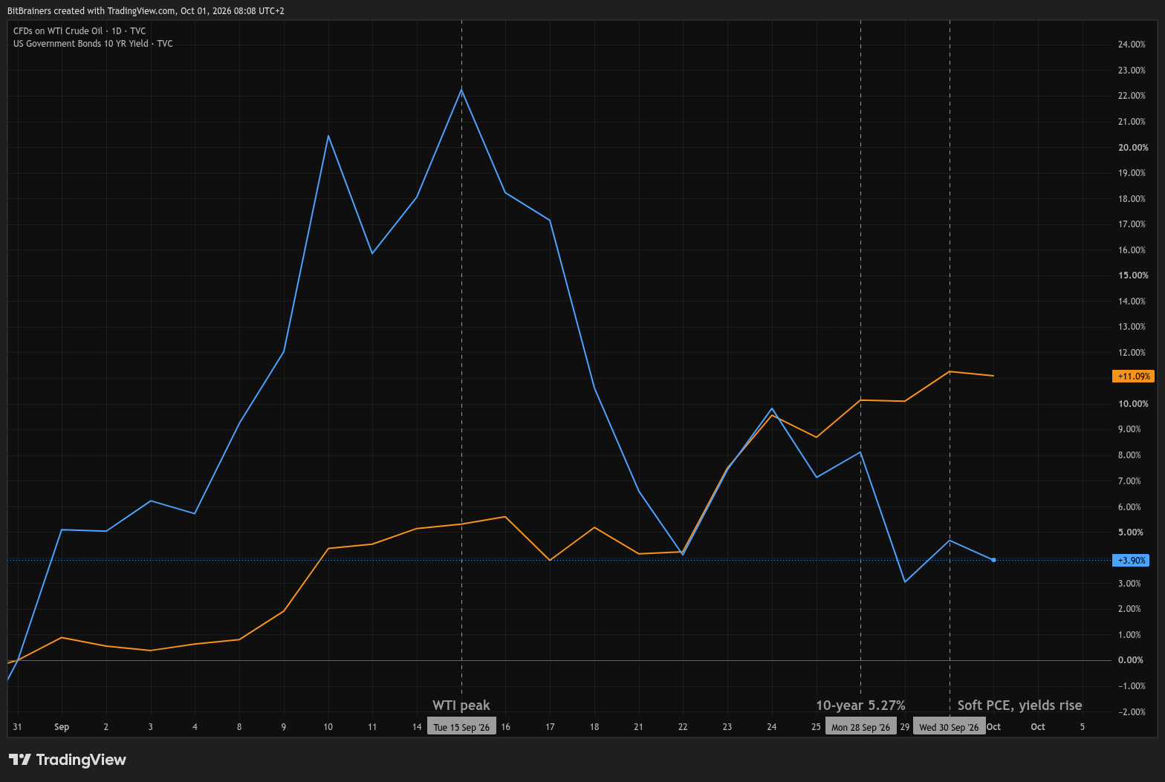Click the 10-year 5.27% annotation text
This screenshot has width=1165, height=782.
pos(860,706)
